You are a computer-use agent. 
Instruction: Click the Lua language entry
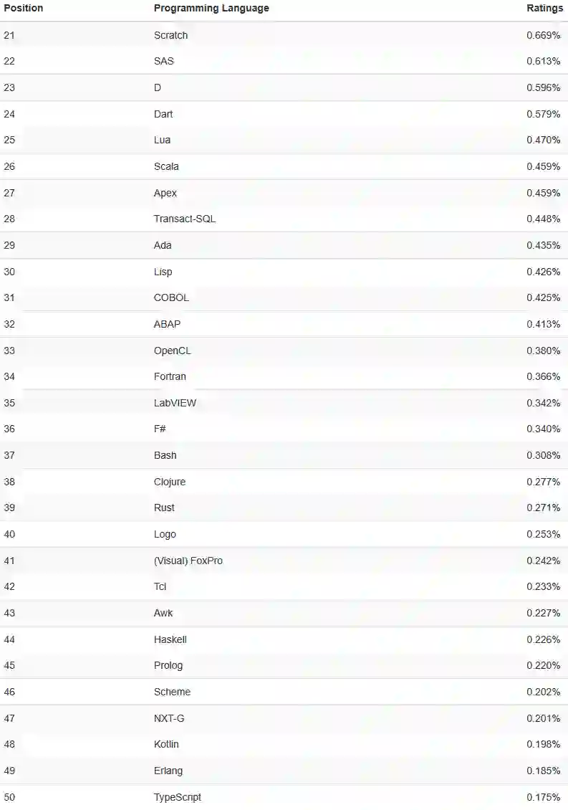click(x=162, y=140)
